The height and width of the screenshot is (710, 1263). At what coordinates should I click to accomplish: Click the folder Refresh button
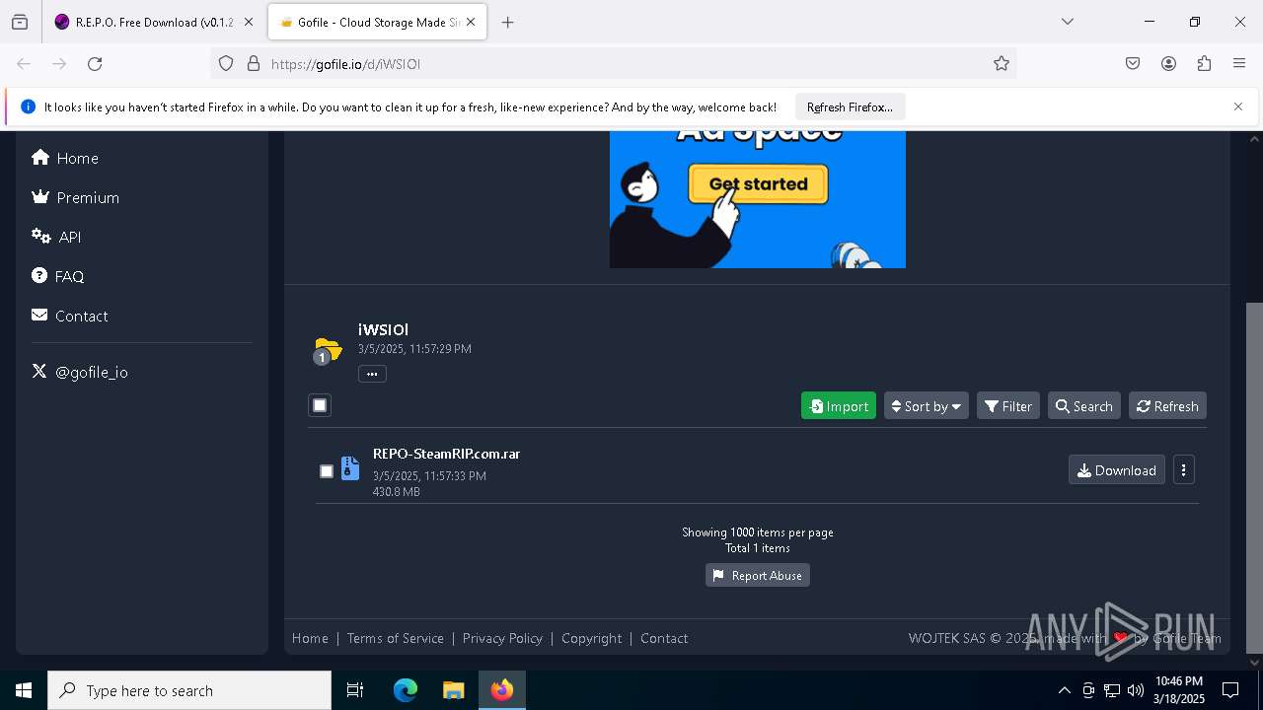point(1167,406)
